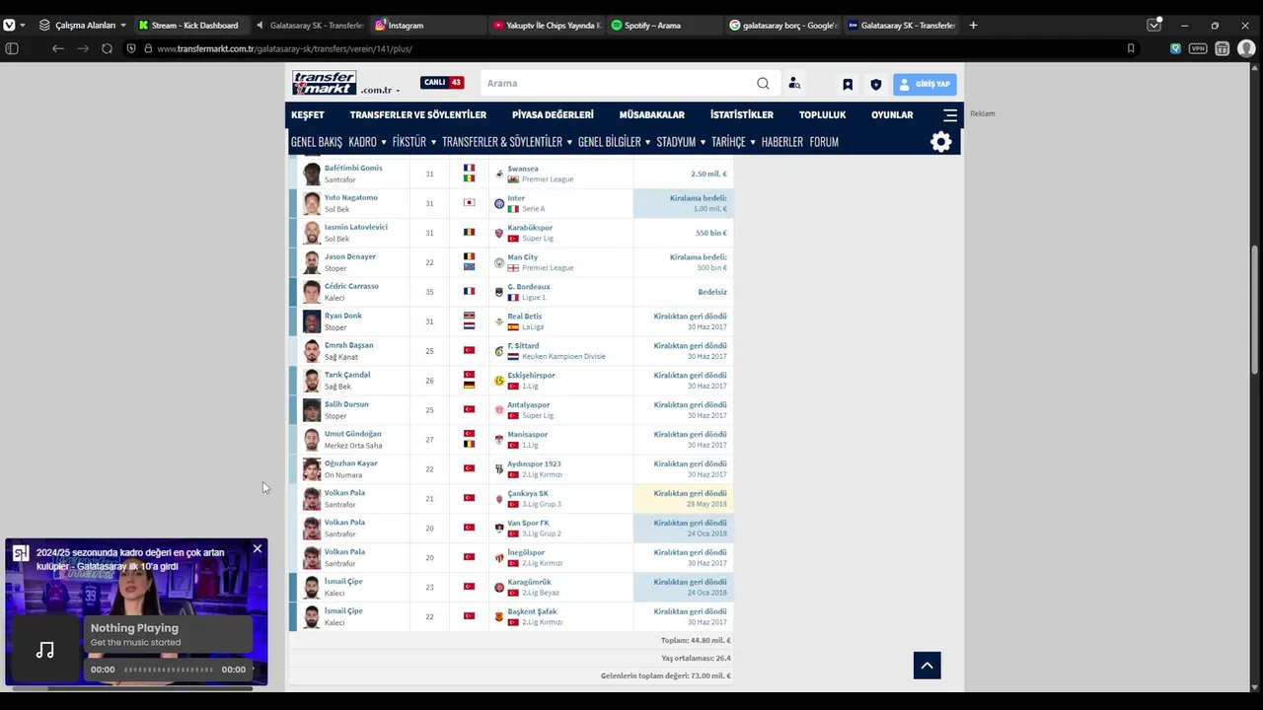Open the PİYASA DEĞERLERİ menu
Viewport: 1263px width, 710px height.
(553, 115)
